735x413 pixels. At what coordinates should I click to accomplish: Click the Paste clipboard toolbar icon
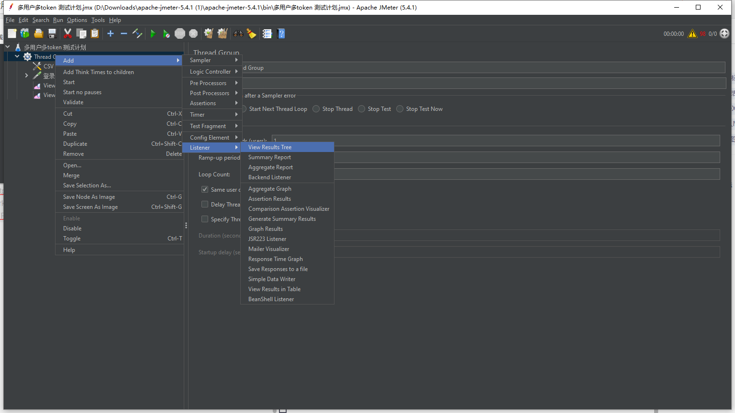tap(95, 33)
